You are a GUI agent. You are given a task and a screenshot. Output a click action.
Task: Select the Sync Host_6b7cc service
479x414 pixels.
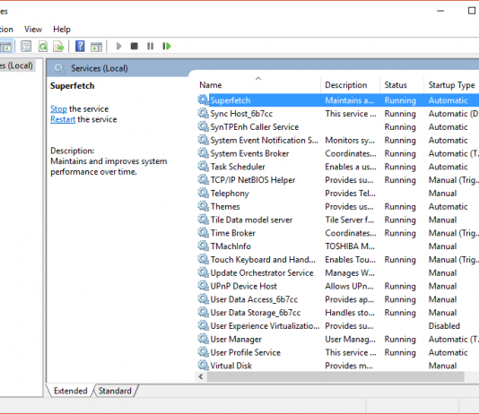[337, 114]
